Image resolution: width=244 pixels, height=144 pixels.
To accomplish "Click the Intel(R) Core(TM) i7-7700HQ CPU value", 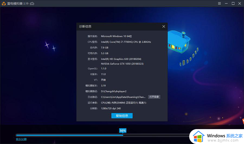I will pos(126,42).
